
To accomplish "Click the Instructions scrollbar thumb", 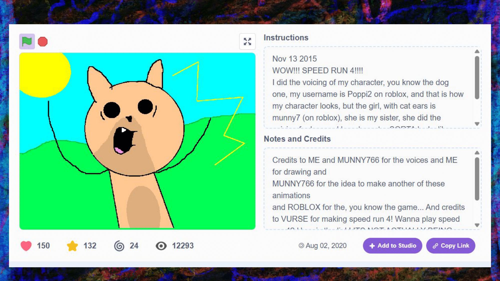I will [x=477, y=78].
